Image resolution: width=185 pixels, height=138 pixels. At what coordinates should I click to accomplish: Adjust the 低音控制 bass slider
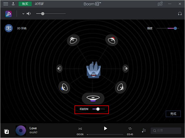[99, 109]
